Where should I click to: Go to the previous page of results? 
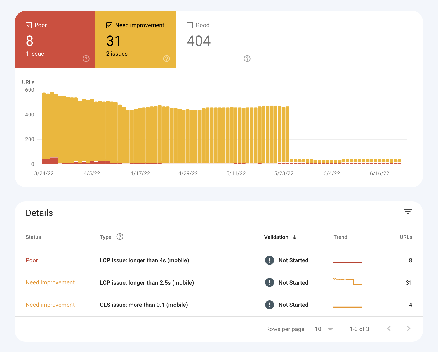(x=389, y=329)
